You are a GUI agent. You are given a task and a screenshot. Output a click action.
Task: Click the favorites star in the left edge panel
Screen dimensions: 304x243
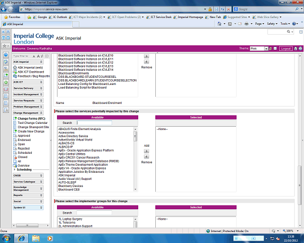point(5,46)
